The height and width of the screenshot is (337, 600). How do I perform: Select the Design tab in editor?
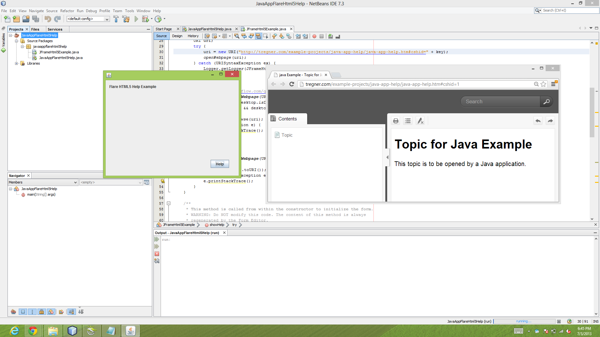[177, 36]
